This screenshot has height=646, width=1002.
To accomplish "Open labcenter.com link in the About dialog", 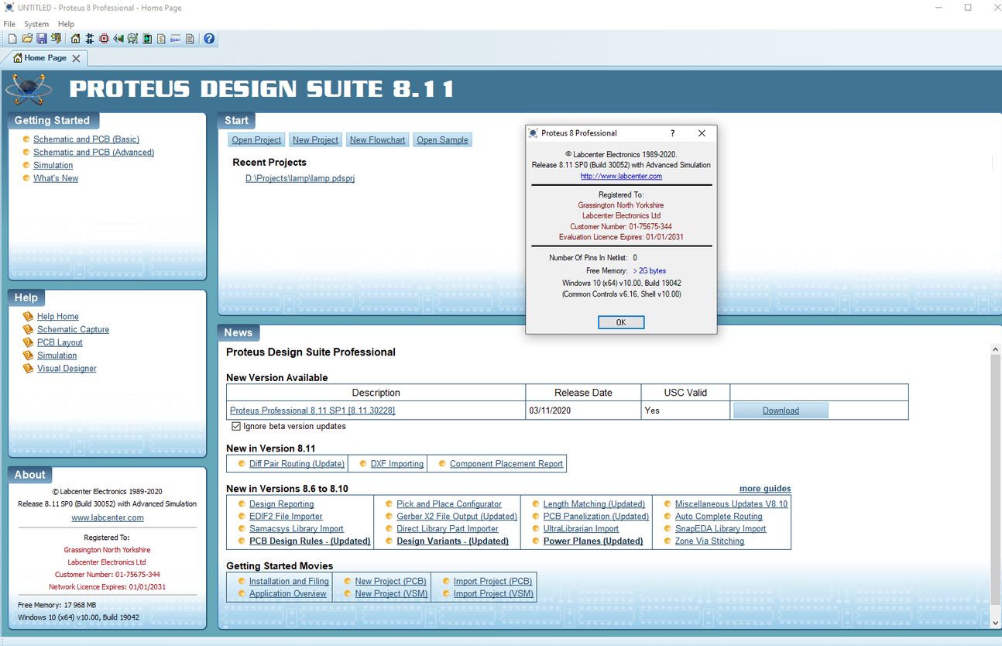I will [621, 176].
